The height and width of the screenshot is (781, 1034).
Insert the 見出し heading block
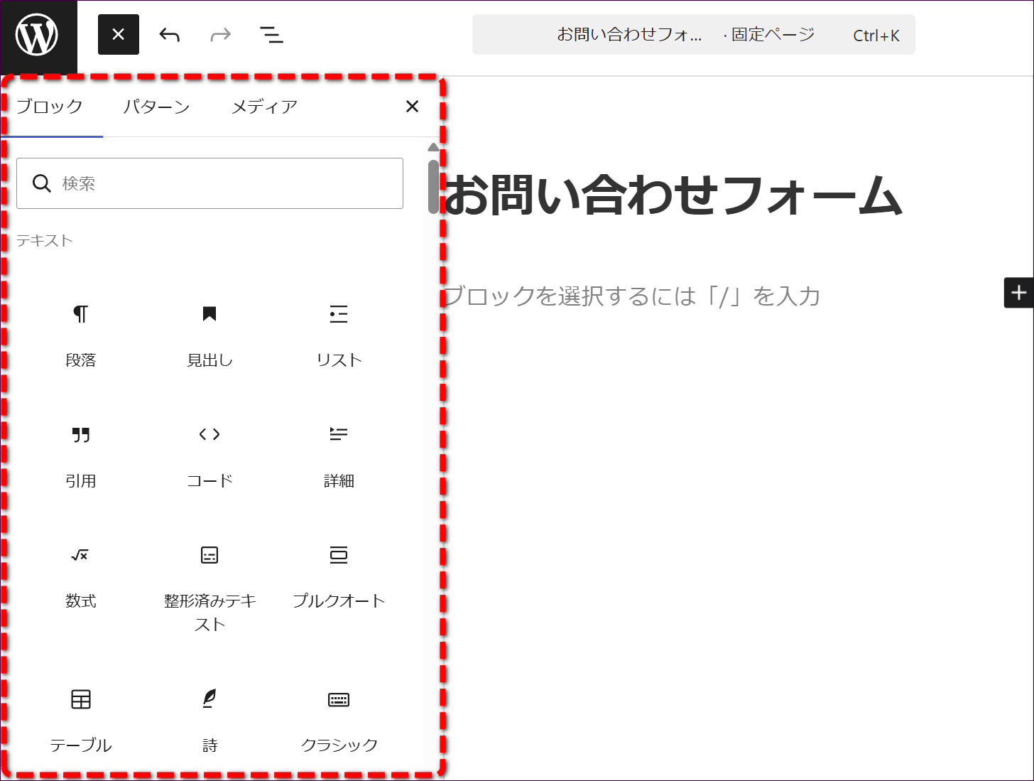click(x=209, y=335)
